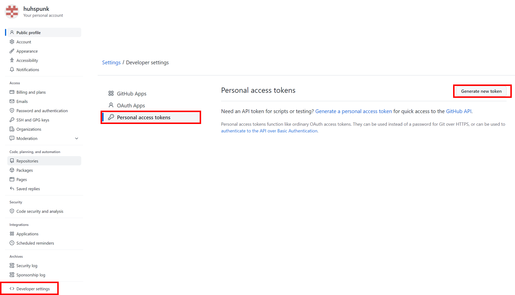Click the OAuth Apps person icon

(111, 105)
